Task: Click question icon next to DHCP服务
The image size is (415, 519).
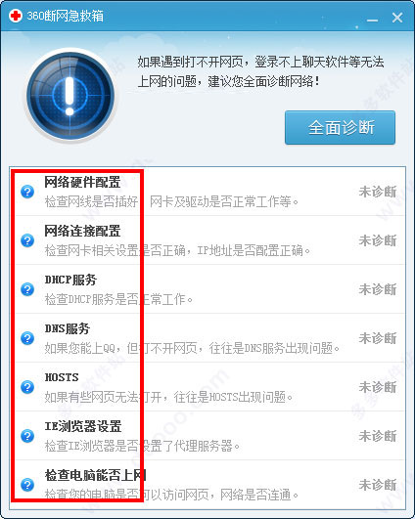Action: (x=27, y=289)
